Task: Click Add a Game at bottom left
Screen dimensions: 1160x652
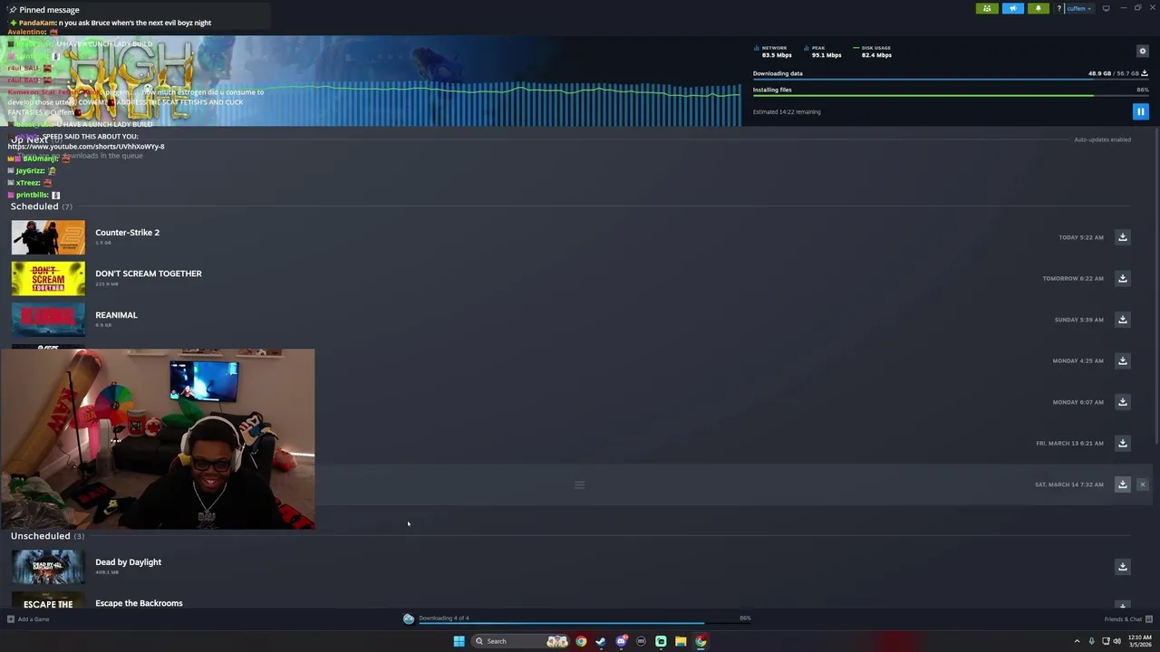Action: 28,619
